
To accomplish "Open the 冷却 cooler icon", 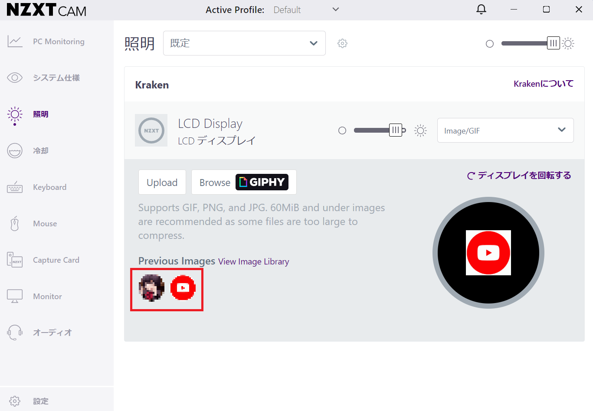I will coord(15,151).
